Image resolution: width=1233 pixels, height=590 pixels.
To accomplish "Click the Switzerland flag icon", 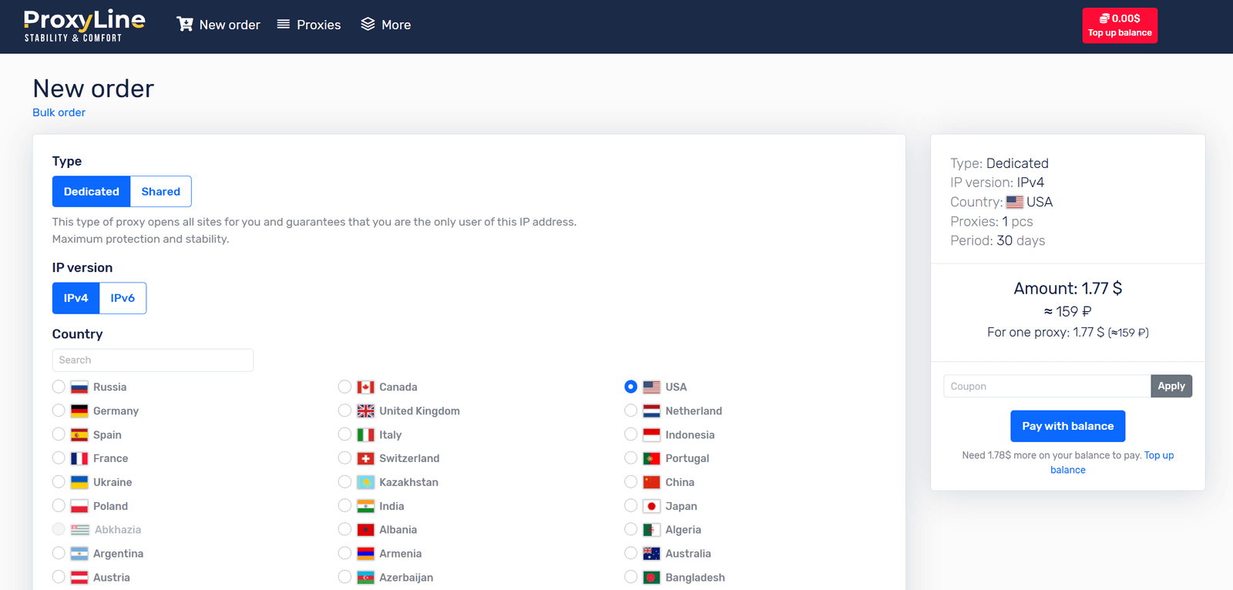I will [365, 458].
